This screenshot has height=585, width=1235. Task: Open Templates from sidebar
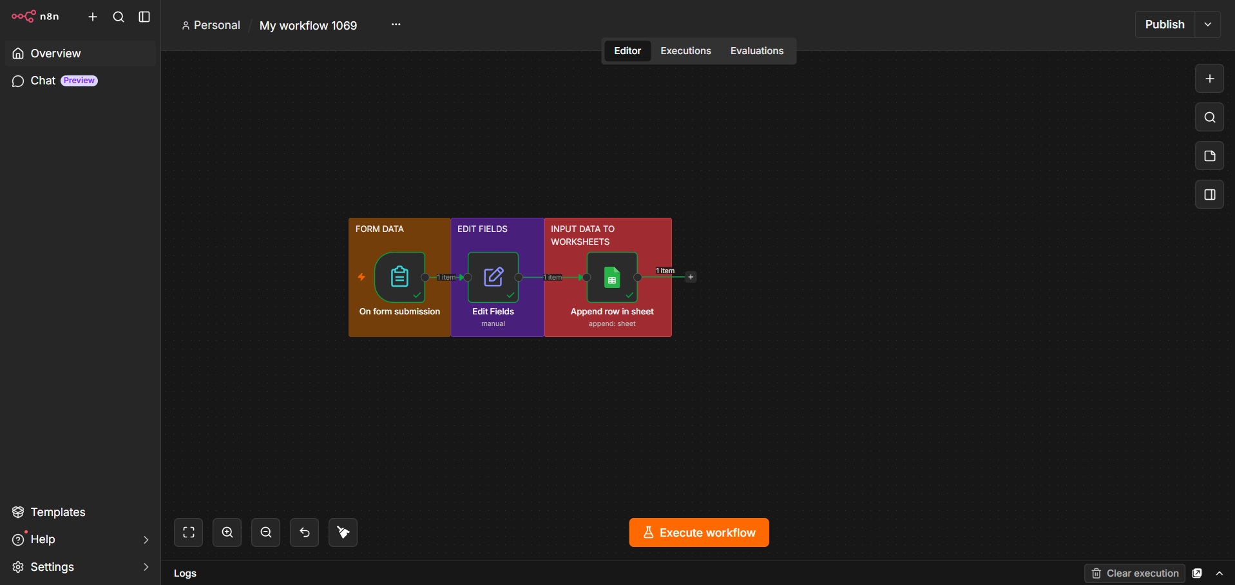(x=81, y=512)
